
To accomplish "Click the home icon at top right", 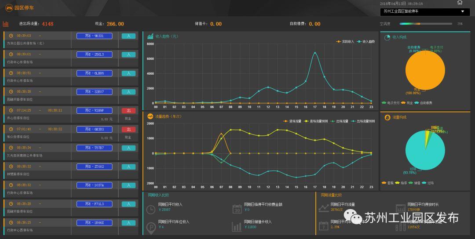I will click(x=460, y=3).
